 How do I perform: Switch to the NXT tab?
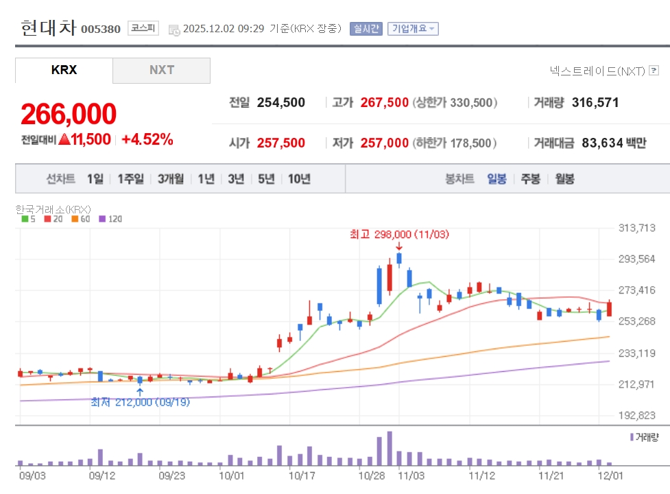coord(162,70)
